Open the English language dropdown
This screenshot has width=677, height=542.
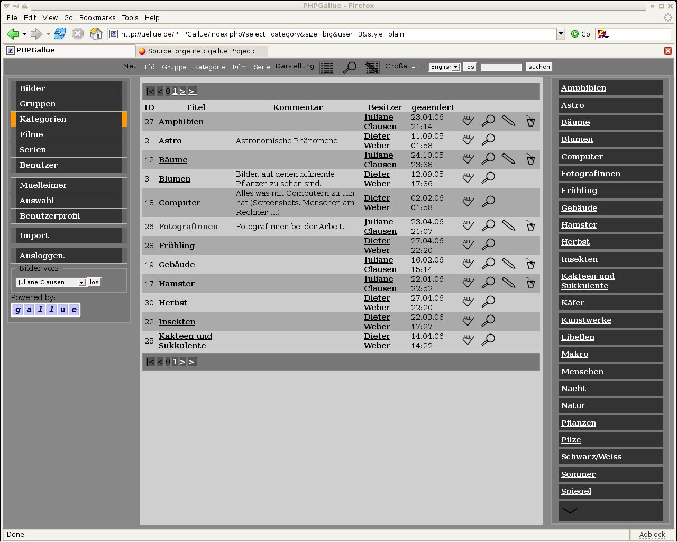tap(444, 67)
